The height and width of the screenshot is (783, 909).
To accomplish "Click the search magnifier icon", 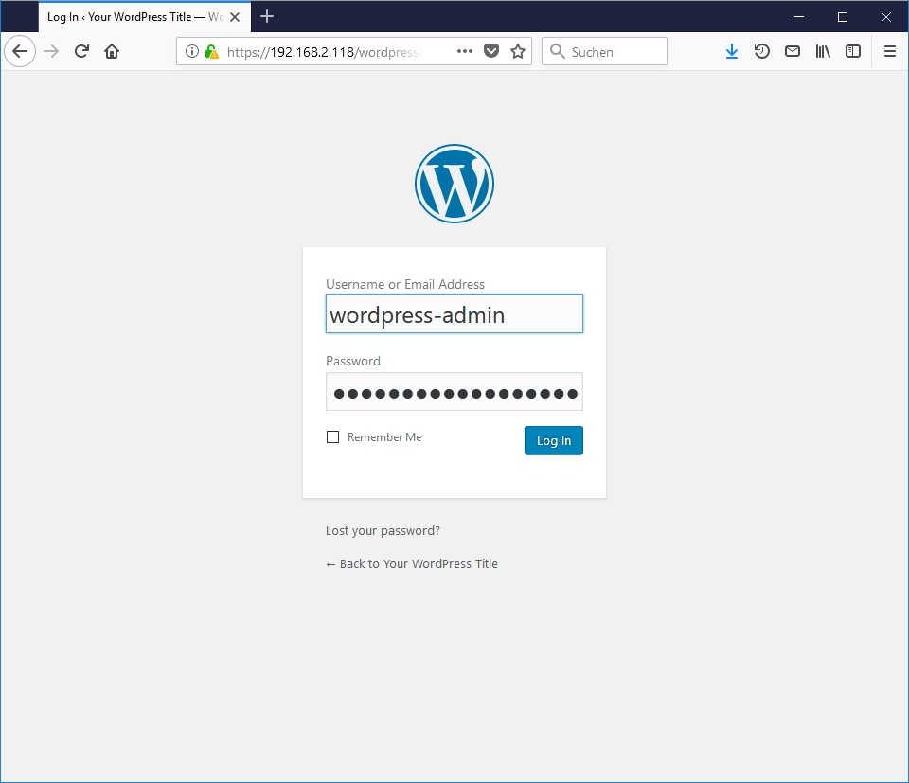I will pyautogui.click(x=557, y=51).
